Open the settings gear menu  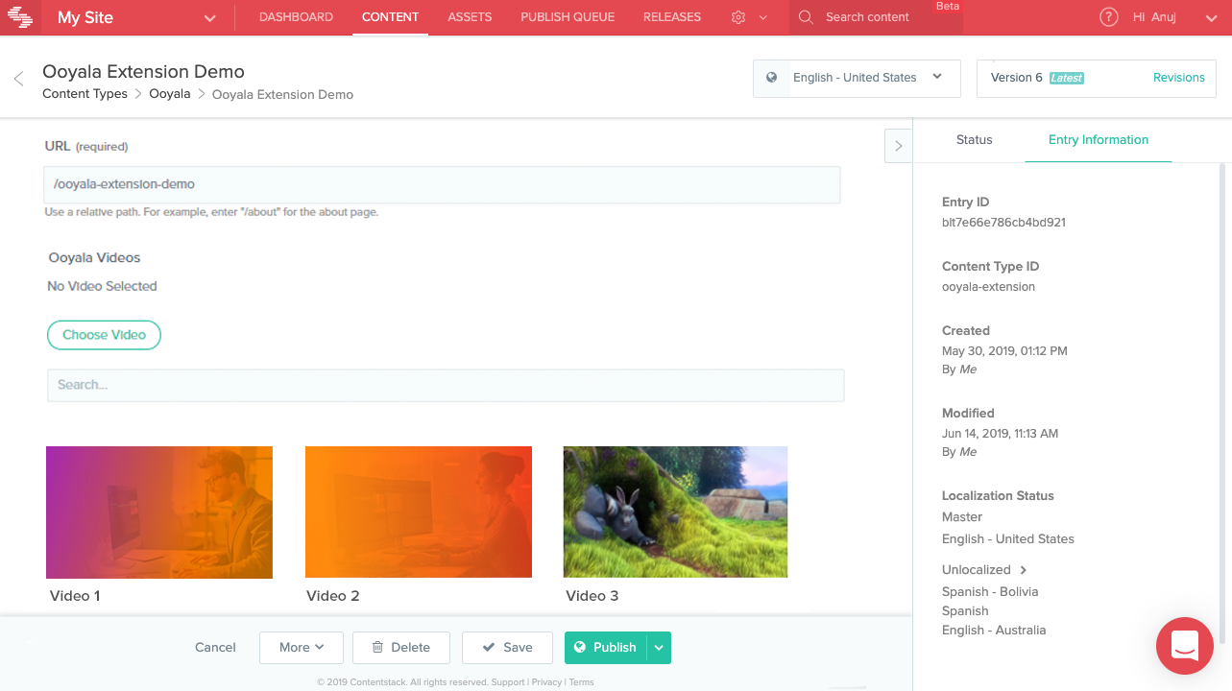coord(738,17)
